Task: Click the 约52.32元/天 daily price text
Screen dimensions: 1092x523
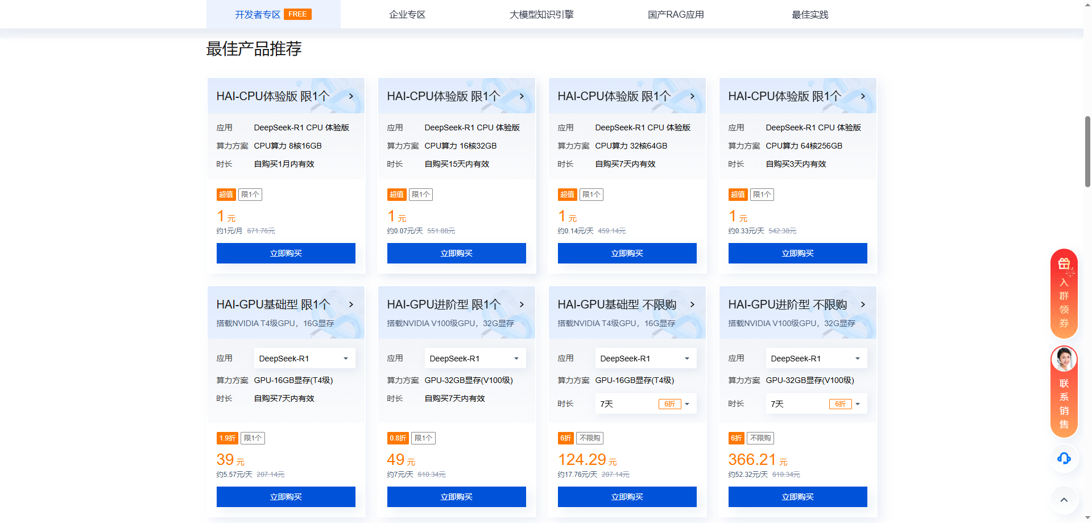Action: [x=748, y=475]
